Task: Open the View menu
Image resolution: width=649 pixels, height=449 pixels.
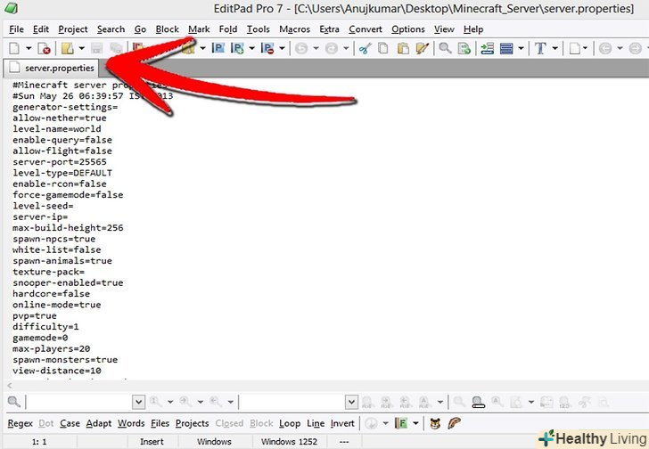Action: 444,29
